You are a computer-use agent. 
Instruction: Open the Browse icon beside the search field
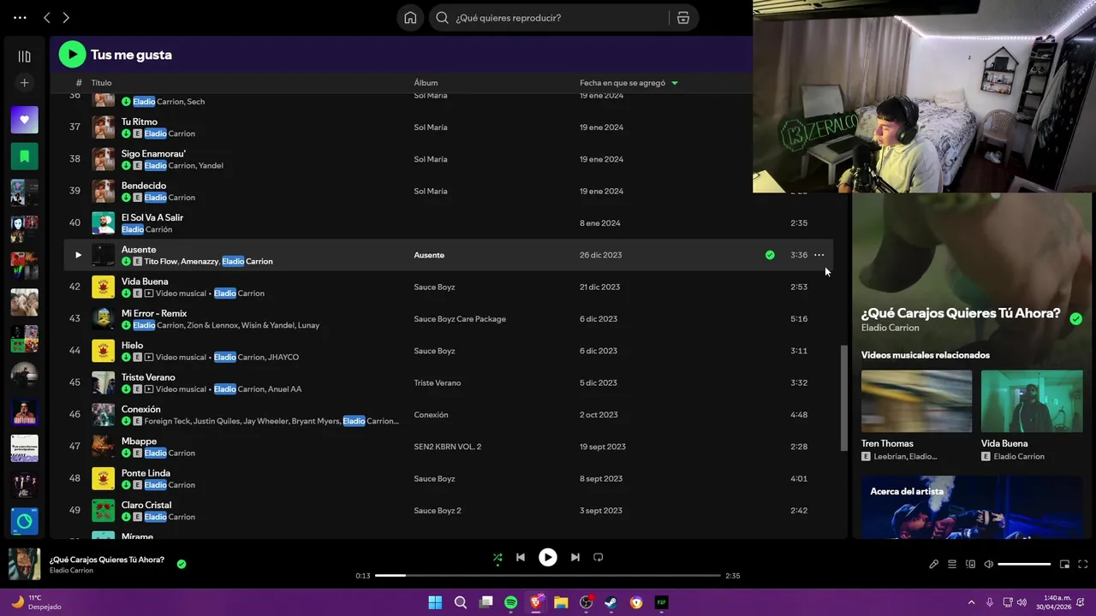[683, 17]
